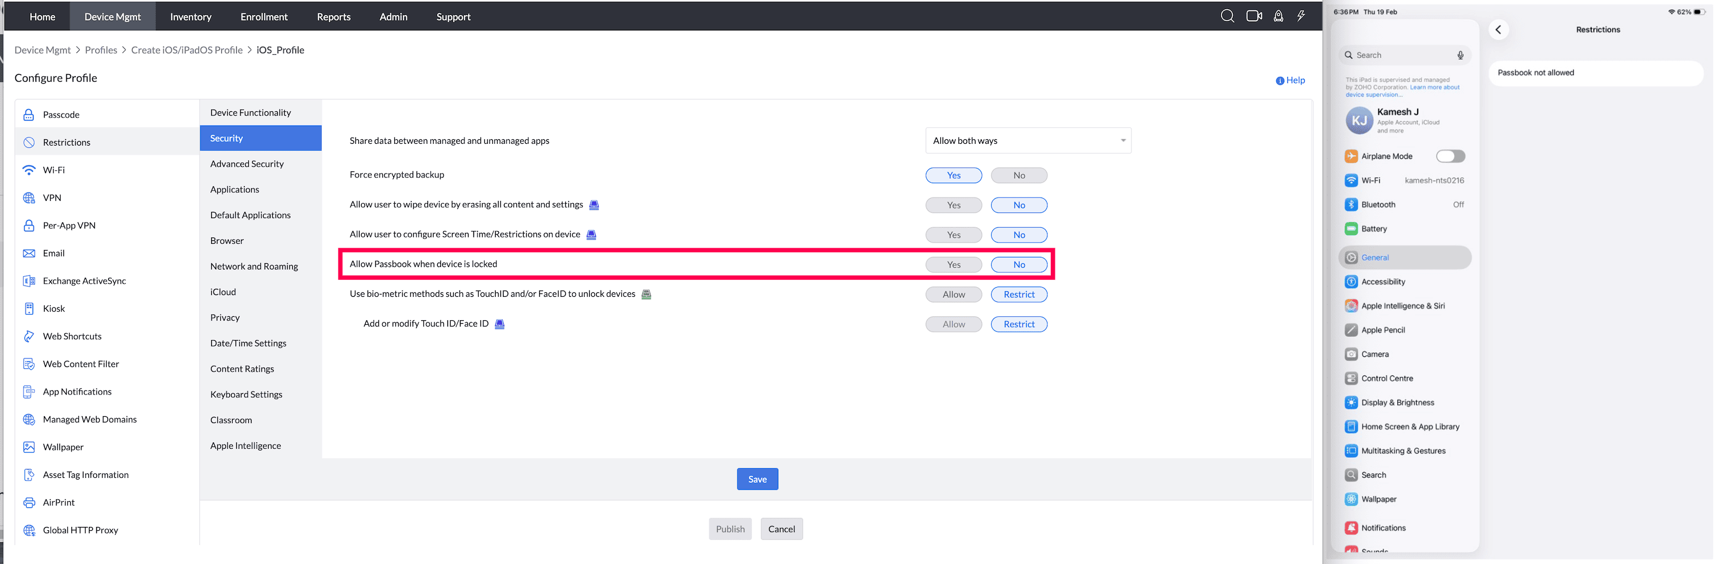The height and width of the screenshot is (564, 1715).
Task: Choose Allow for biometric unlock methods
Action: pyautogui.click(x=953, y=295)
